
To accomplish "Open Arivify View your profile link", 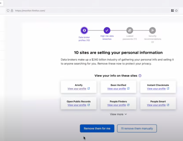I will click(77, 89).
